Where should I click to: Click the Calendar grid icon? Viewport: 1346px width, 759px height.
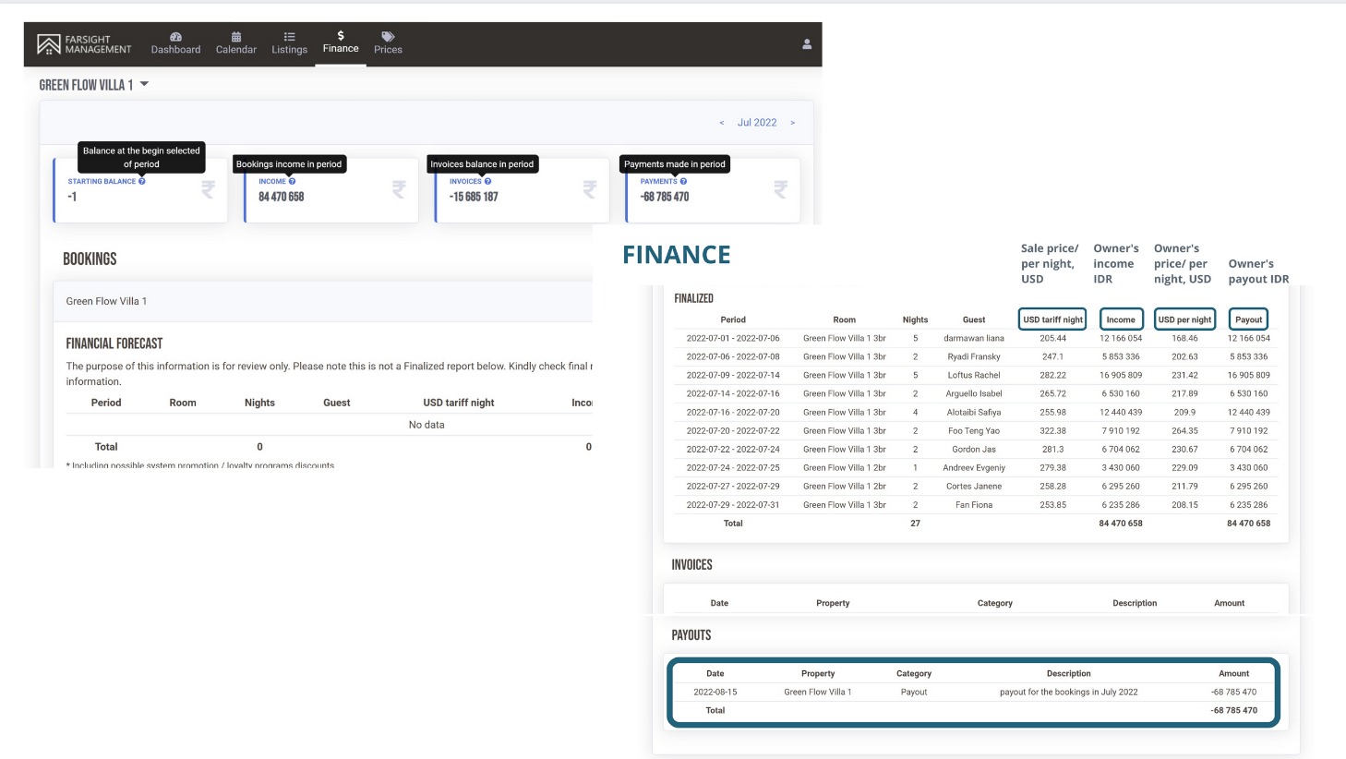(x=236, y=37)
